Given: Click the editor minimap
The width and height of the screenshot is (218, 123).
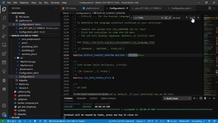Looking at the screenshot, I should [210, 55].
